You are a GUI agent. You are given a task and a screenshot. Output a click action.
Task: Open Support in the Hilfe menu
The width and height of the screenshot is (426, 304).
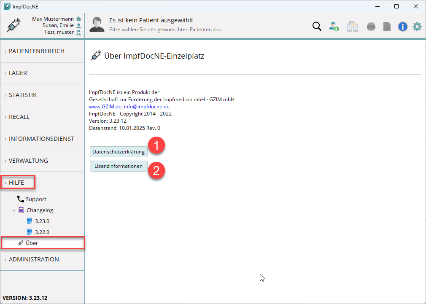point(36,199)
